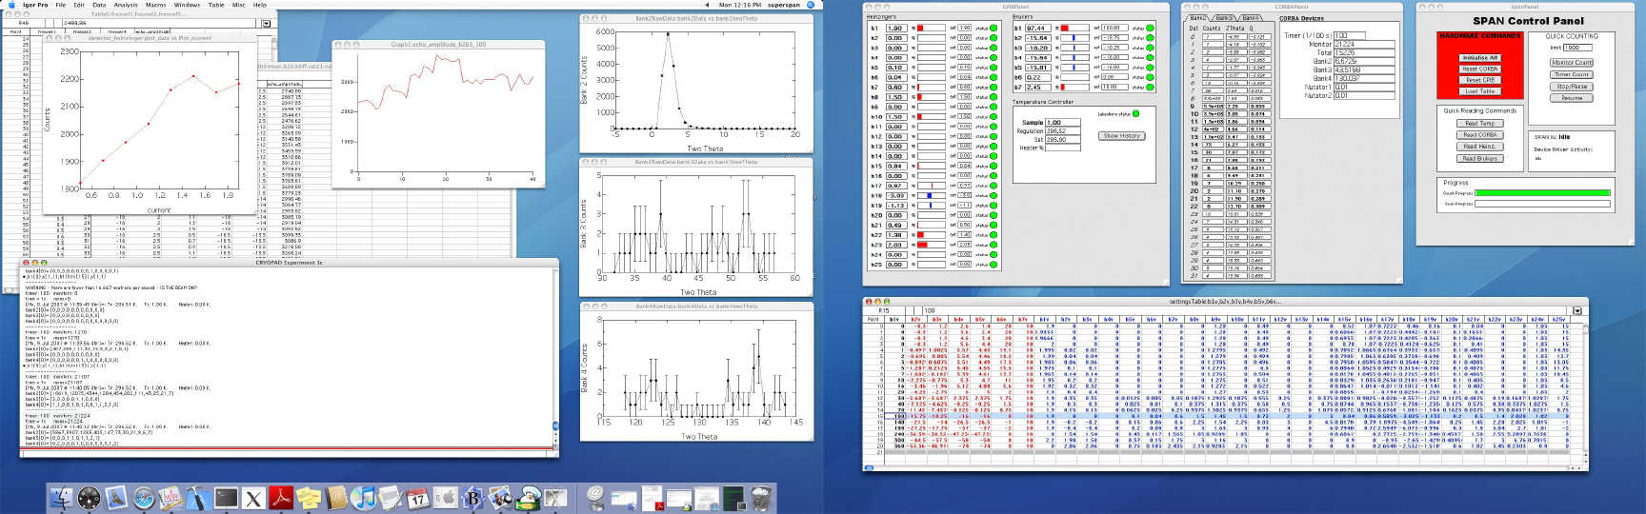Click the Read Heinz. button
1646x514 pixels.
point(1479,147)
